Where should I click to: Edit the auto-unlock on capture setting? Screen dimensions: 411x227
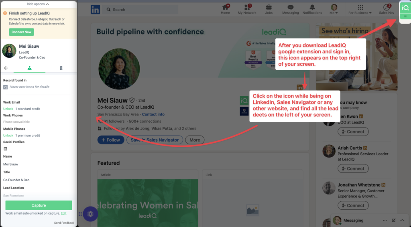(x=63, y=213)
